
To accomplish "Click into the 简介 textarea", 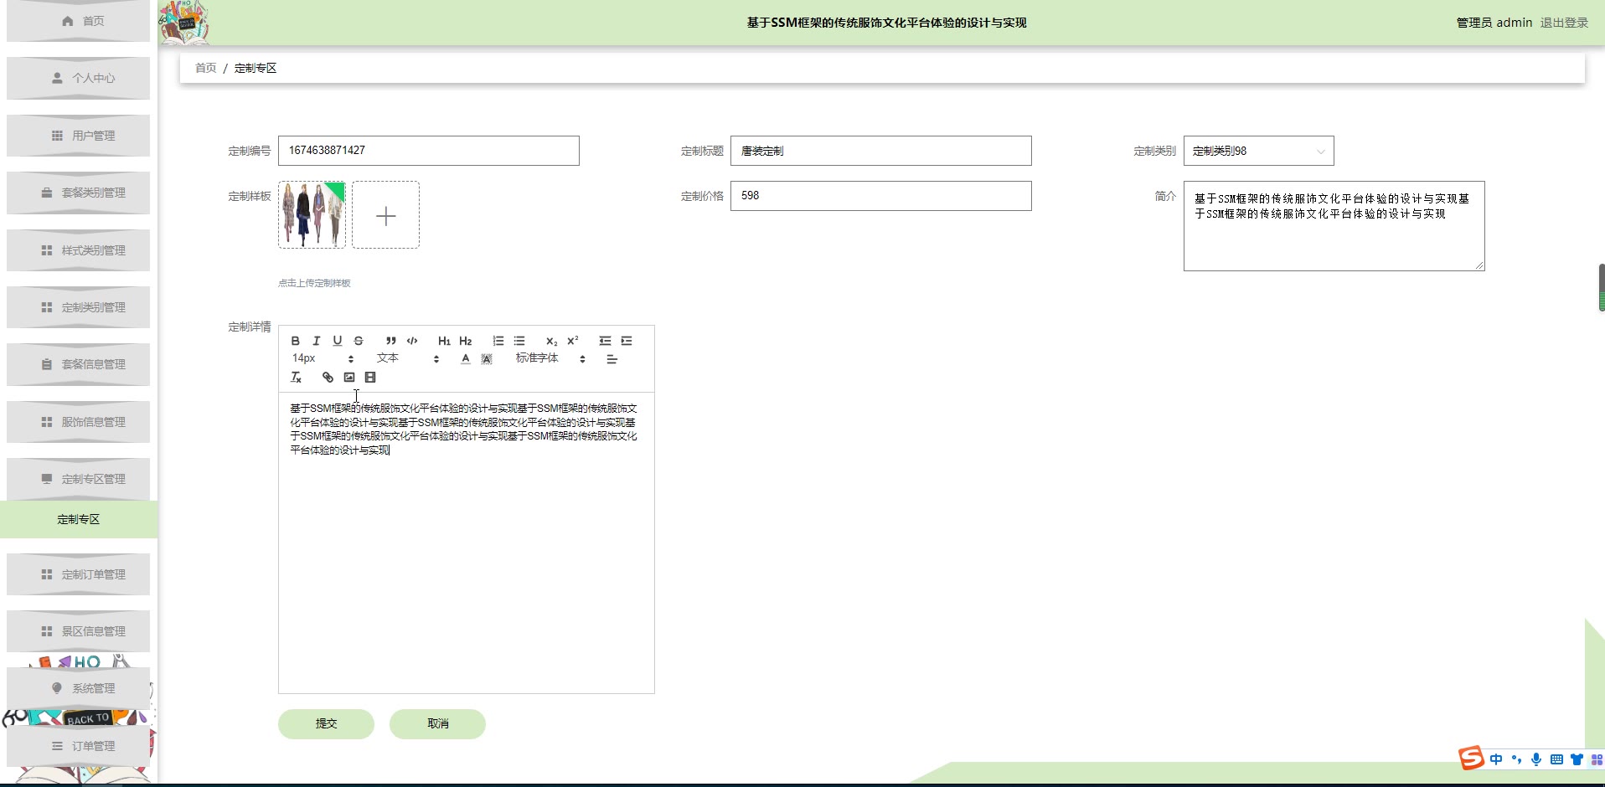I will (1334, 226).
